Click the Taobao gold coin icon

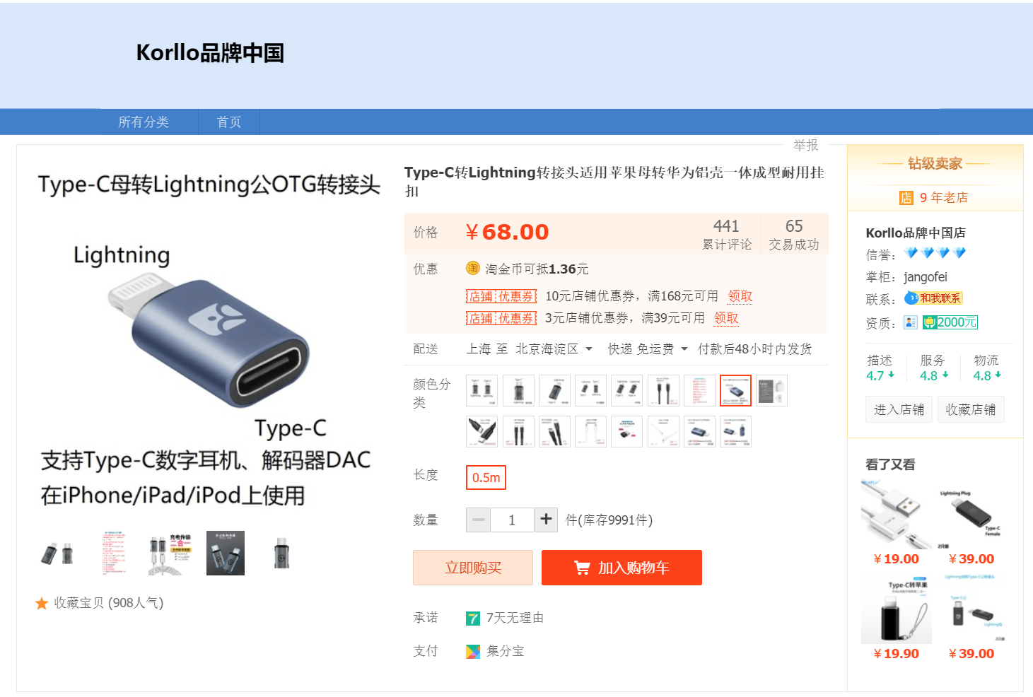coord(472,269)
